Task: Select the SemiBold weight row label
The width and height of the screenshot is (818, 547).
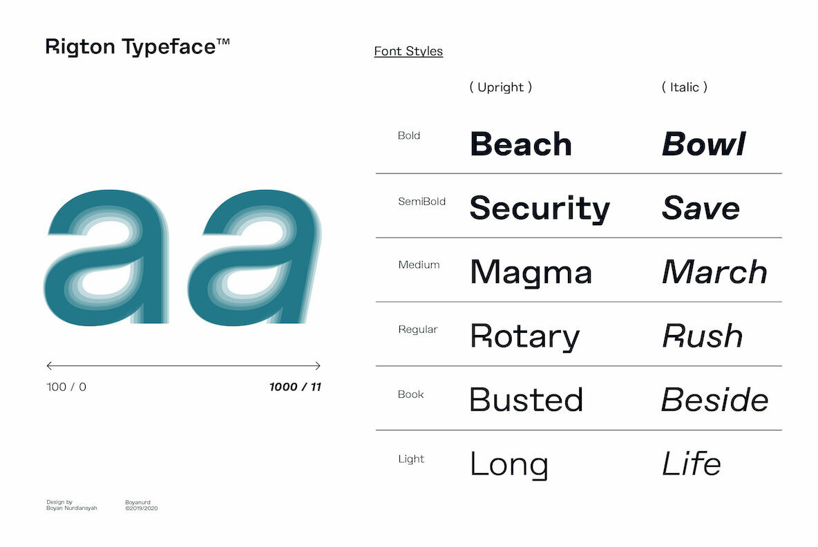Action: (421, 202)
